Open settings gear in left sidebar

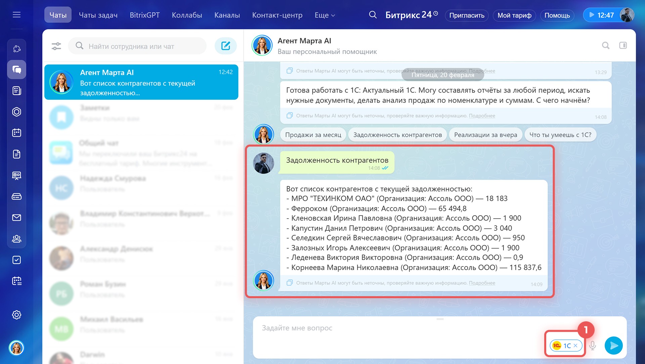(16, 315)
